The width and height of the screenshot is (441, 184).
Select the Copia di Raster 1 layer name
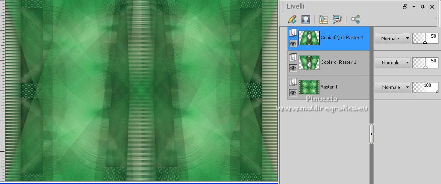pyautogui.click(x=338, y=62)
